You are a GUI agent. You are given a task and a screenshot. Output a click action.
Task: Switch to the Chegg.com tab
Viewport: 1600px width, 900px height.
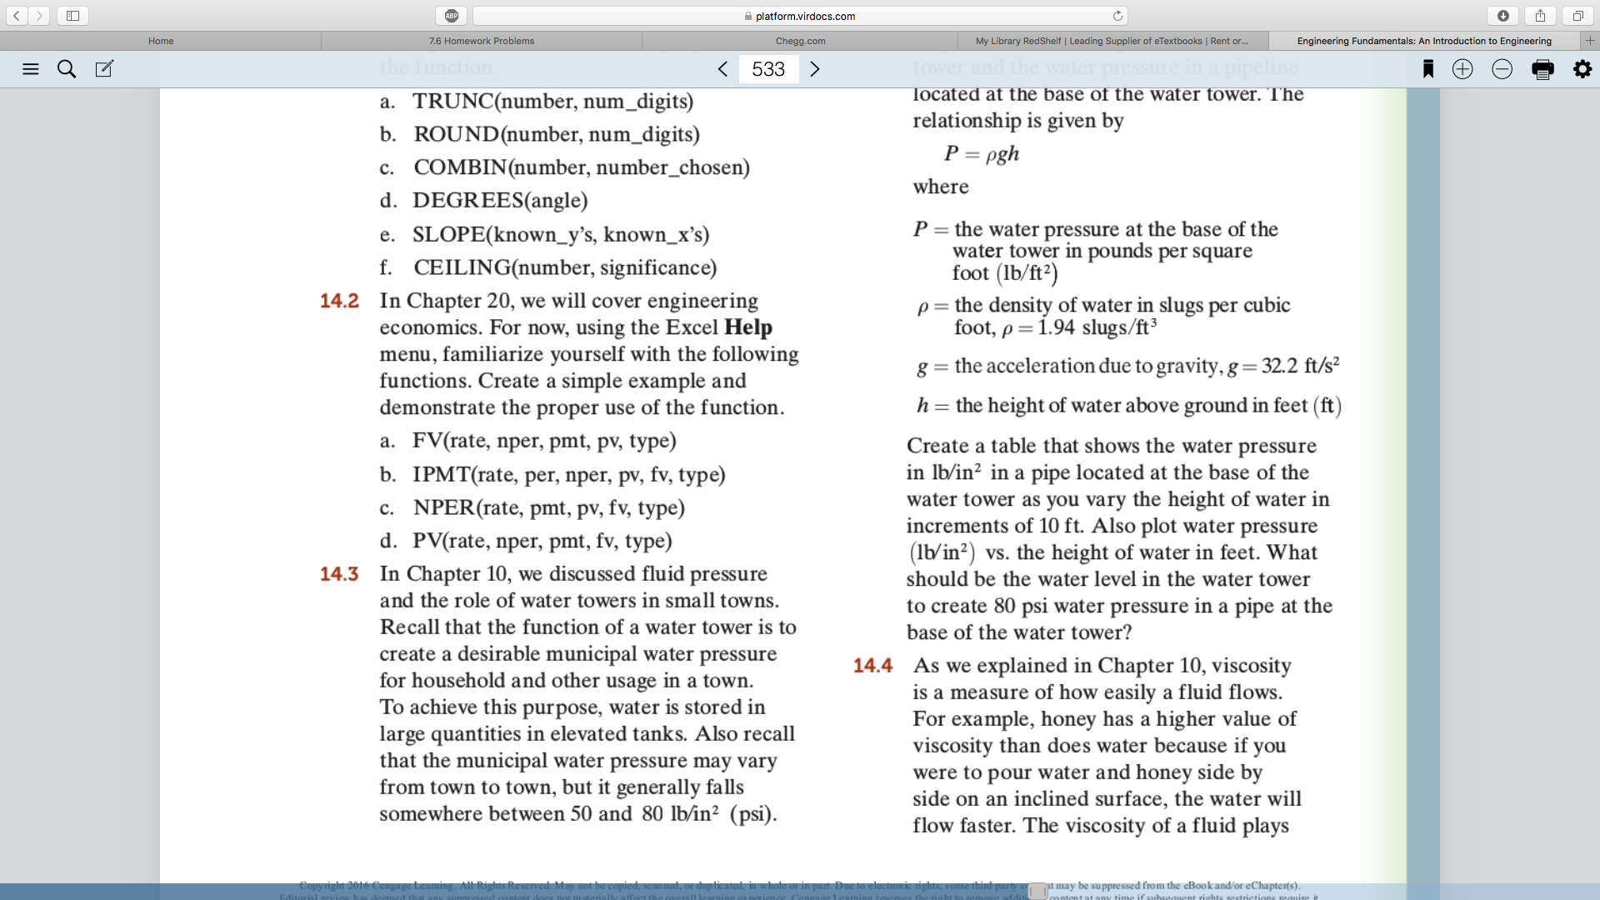click(800, 41)
